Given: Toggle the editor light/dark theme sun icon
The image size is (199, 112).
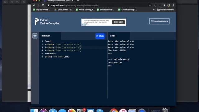Looking at the screenshot, I should point(35,36).
